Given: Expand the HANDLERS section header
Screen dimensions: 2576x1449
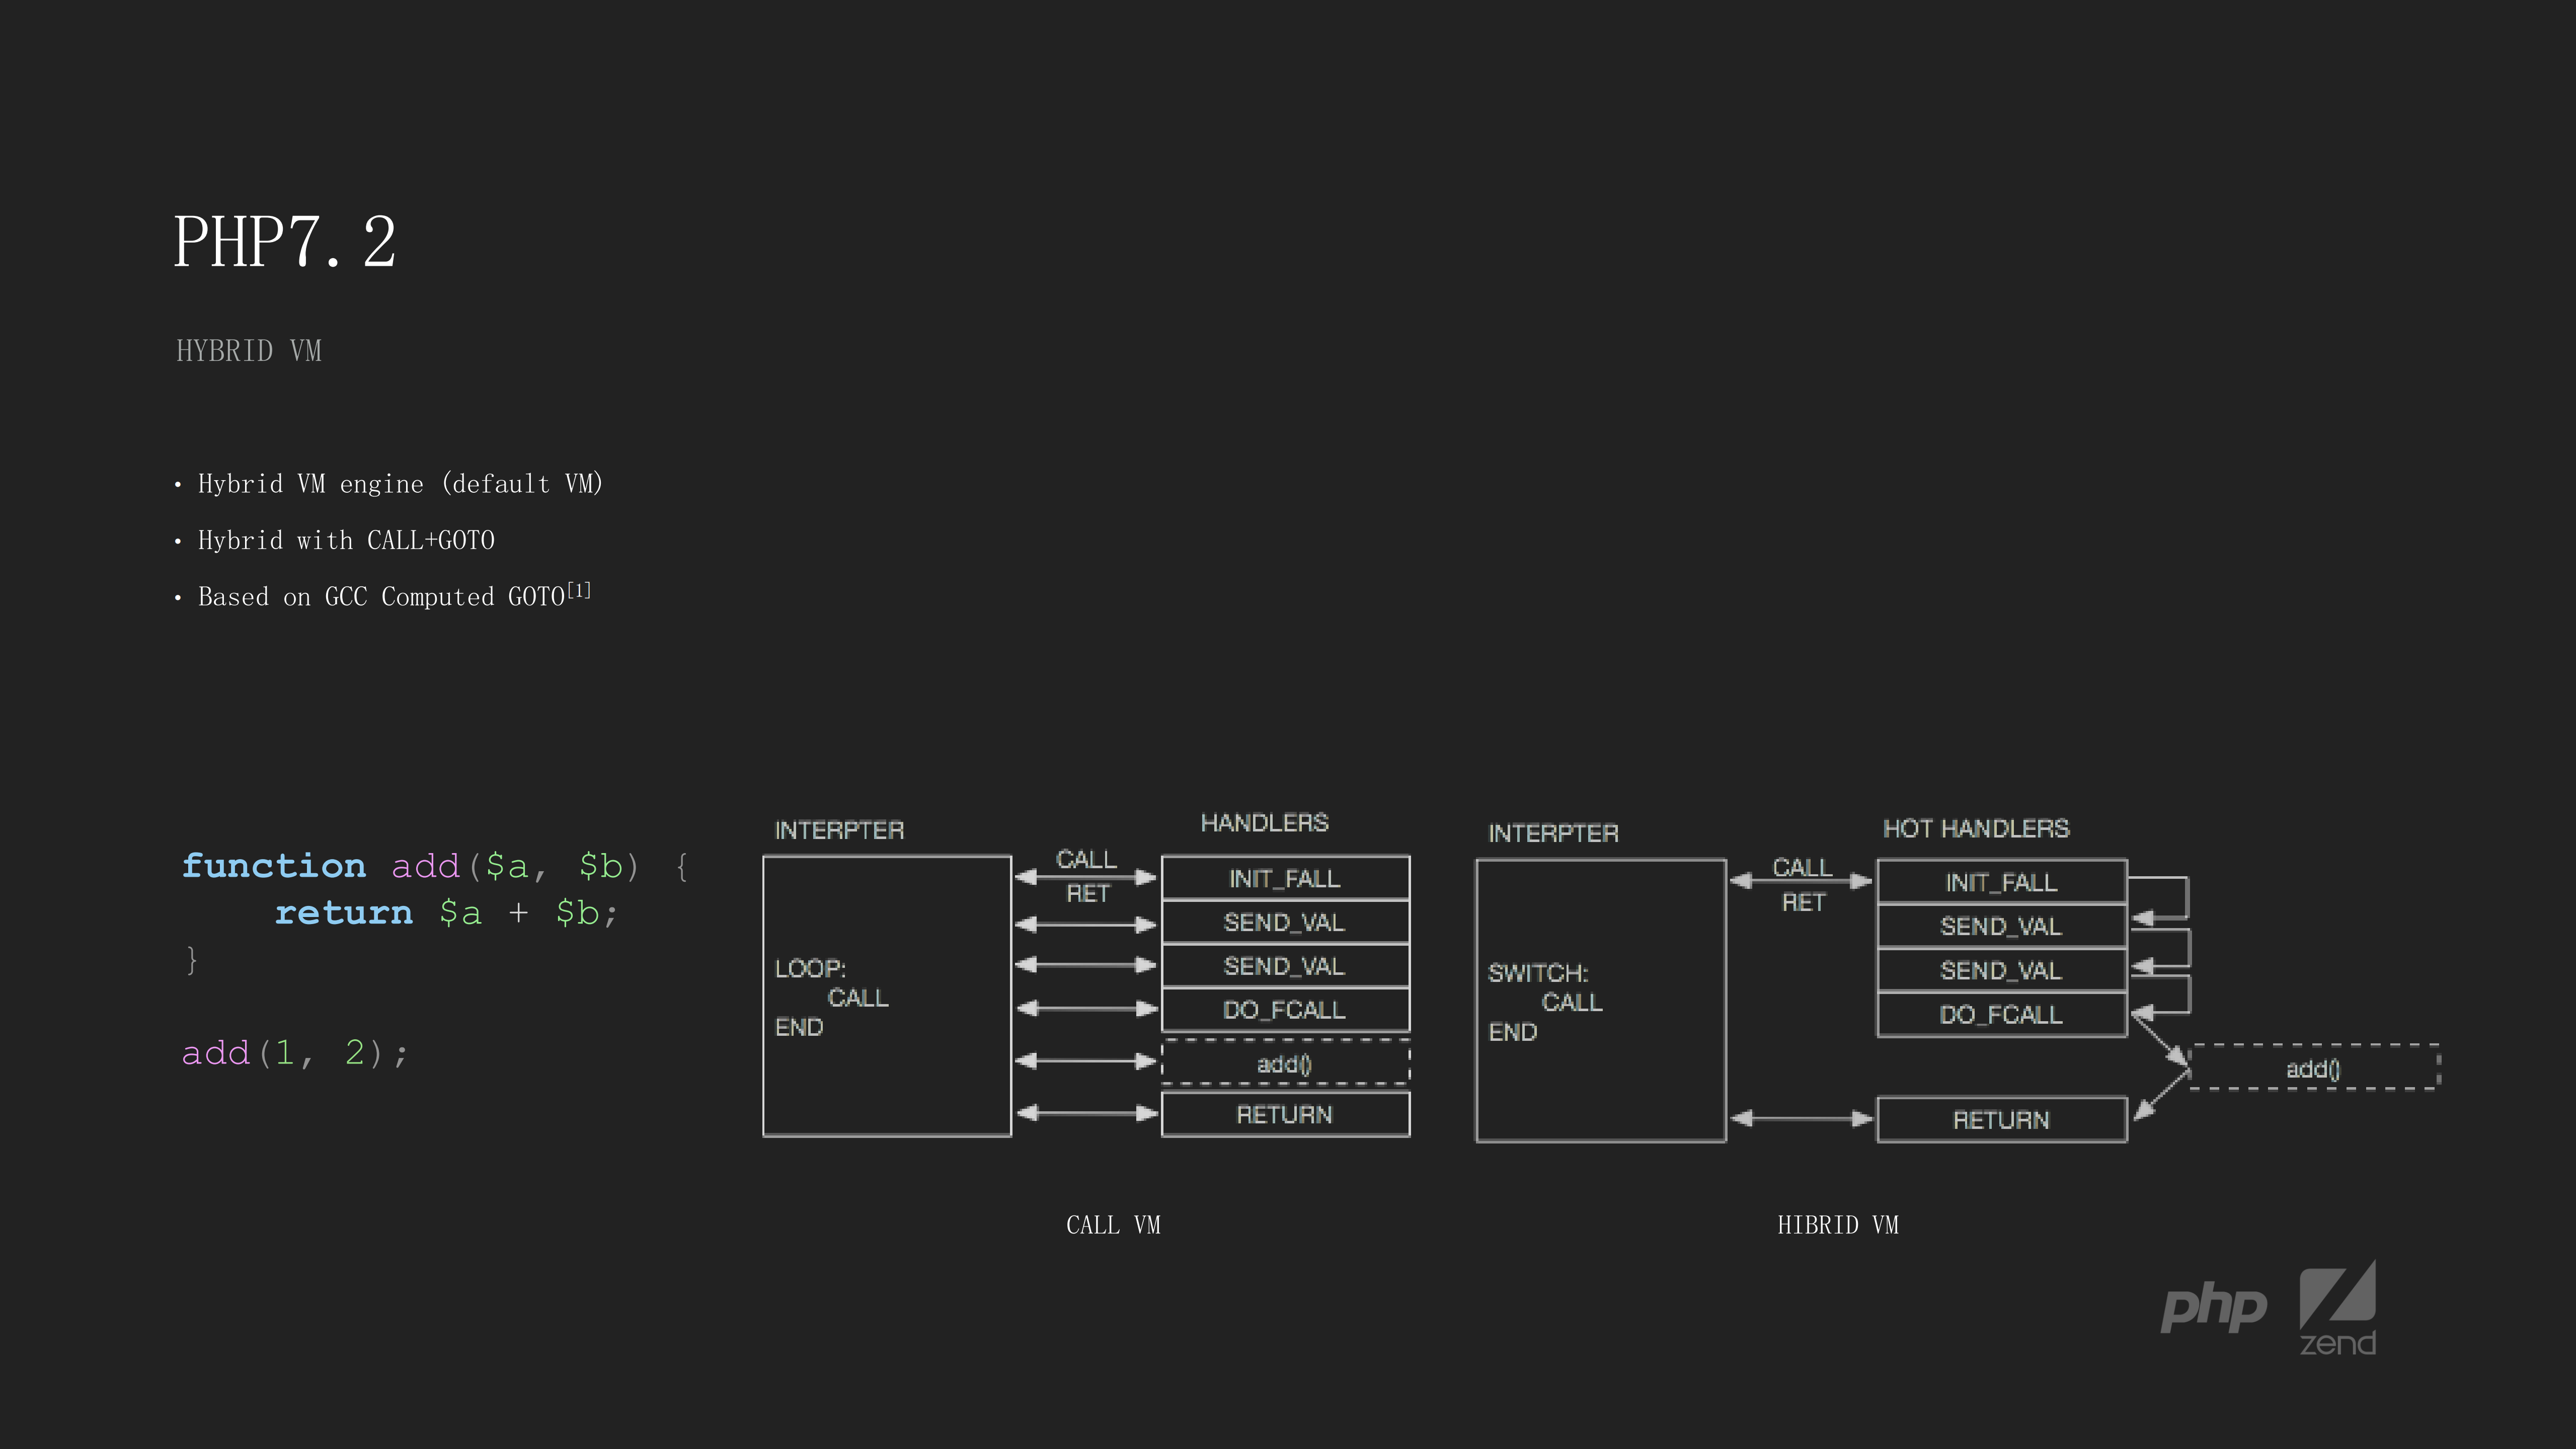Looking at the screenshot, I should [x=1264, y=822].
